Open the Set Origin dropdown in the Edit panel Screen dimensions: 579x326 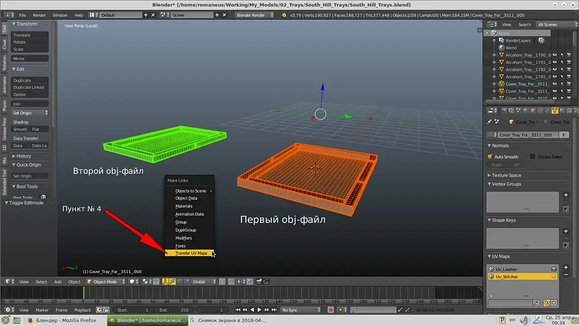[30, 113]
